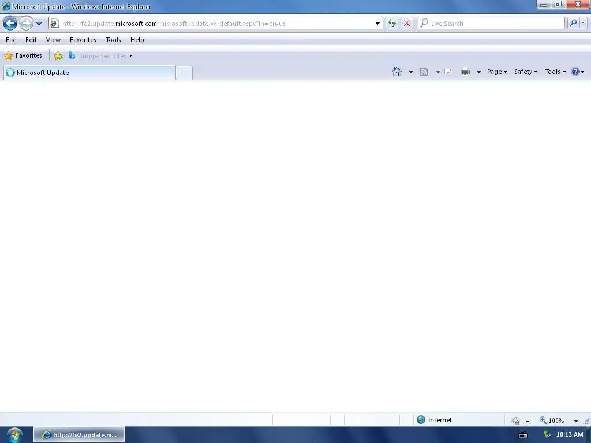Click Add to Favorites Bar star icon

(58, 56)
